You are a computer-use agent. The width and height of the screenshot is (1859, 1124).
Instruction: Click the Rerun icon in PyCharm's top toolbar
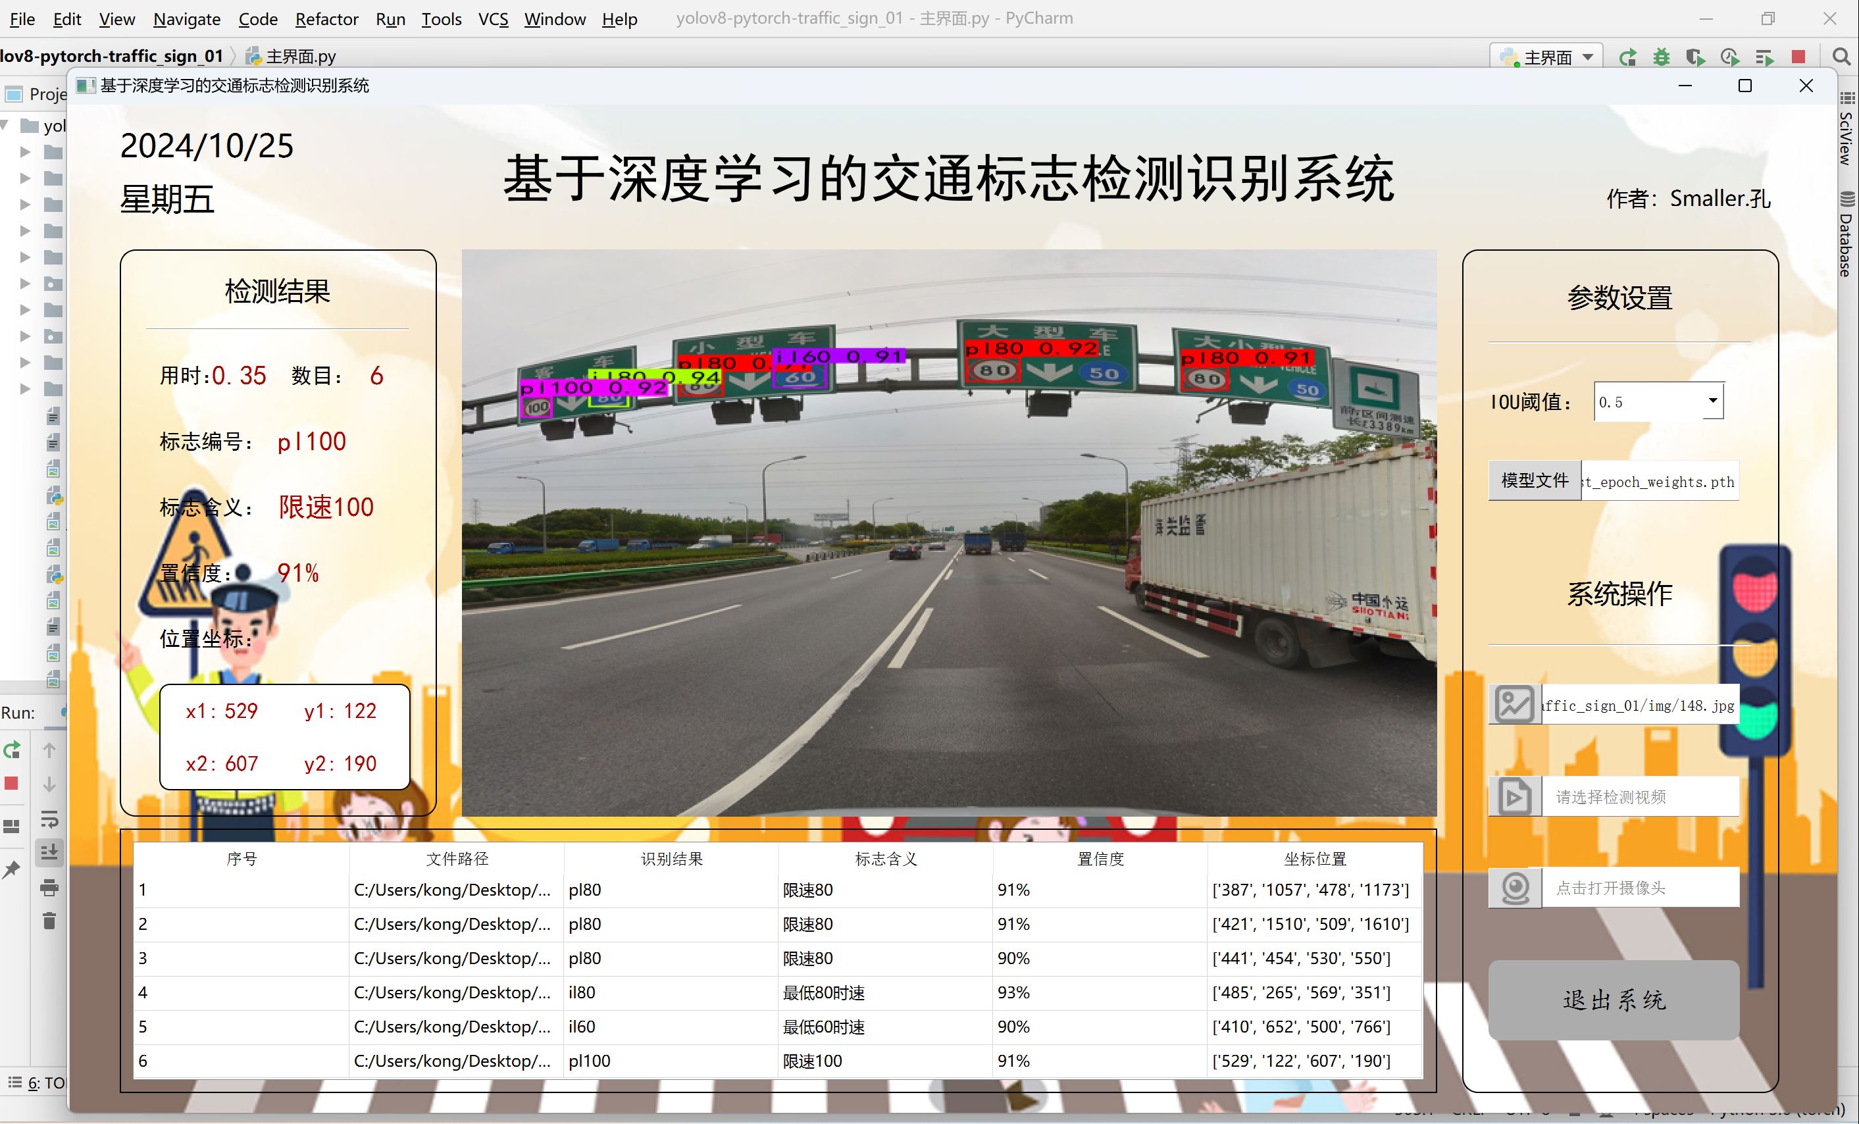(1627, 57)
